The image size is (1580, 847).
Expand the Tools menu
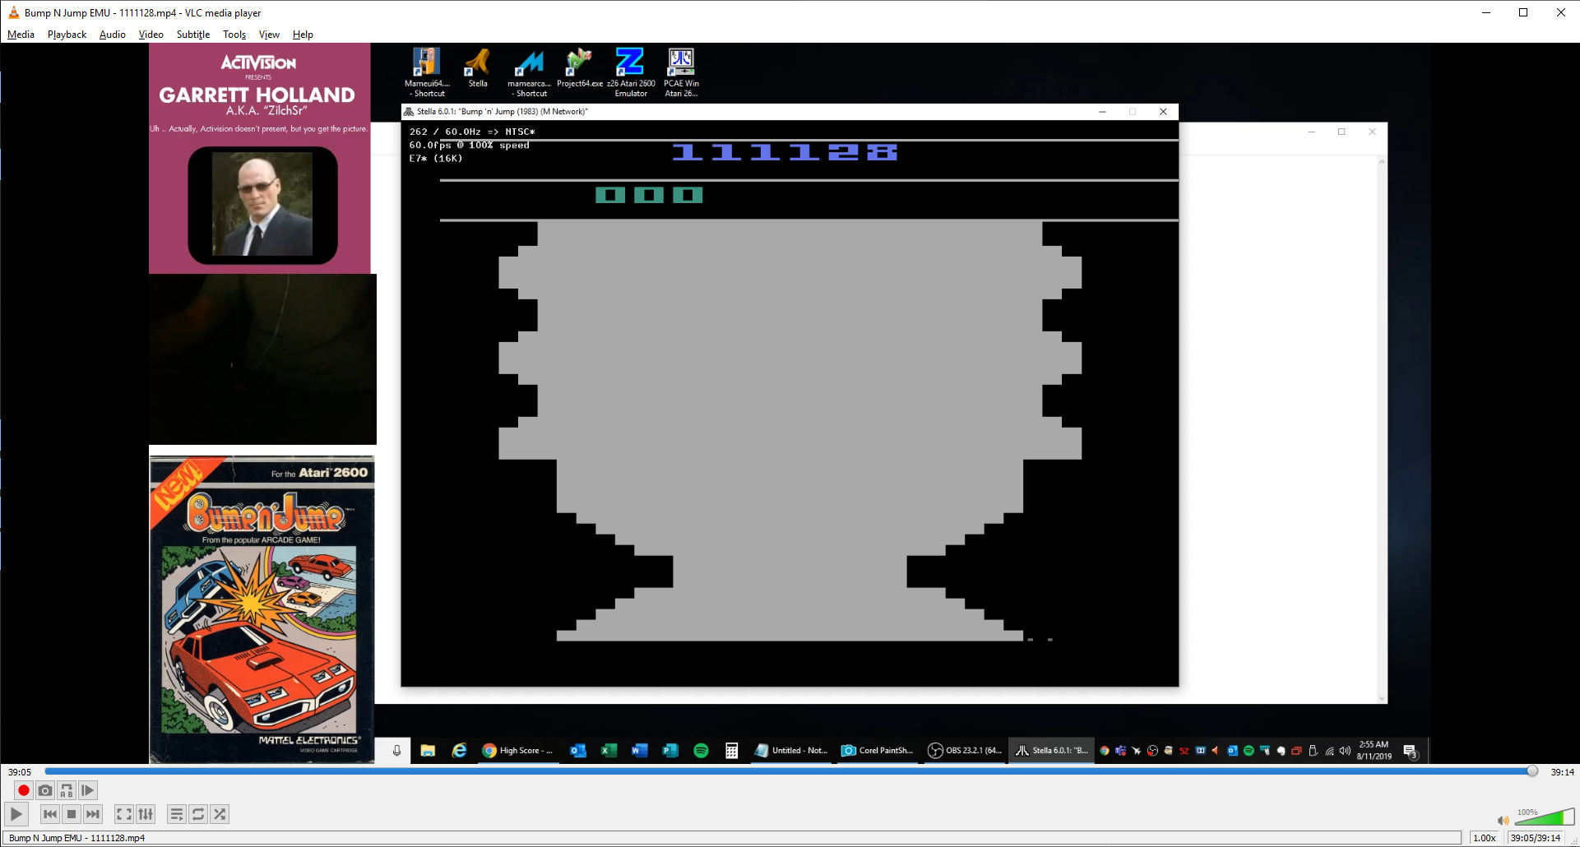234,35
